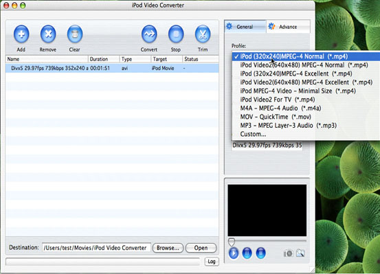Sort by the Target column header

pyautogui.click(x=167, y=59)
